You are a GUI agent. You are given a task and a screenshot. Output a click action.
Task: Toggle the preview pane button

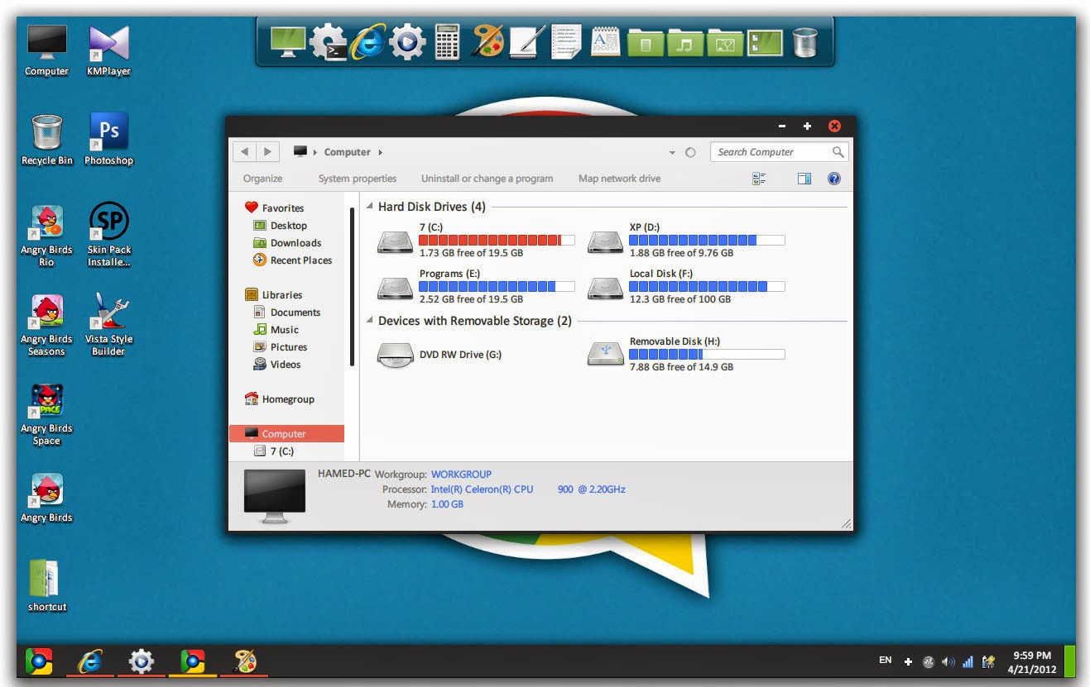click(x=804, y=179)
